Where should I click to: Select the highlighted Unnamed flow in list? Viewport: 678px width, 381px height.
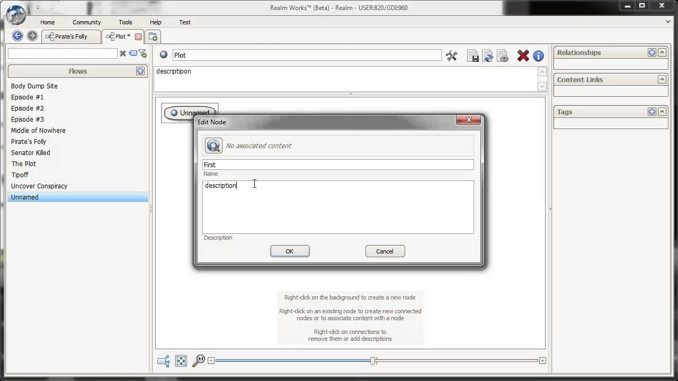click(x=78, y=197)
